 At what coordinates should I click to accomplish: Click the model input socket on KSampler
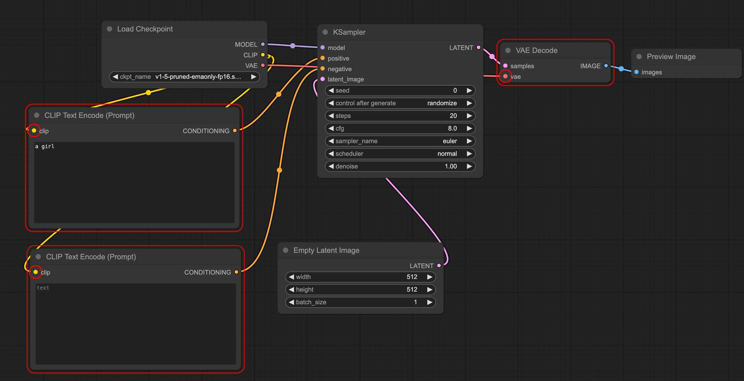point(323,47)
